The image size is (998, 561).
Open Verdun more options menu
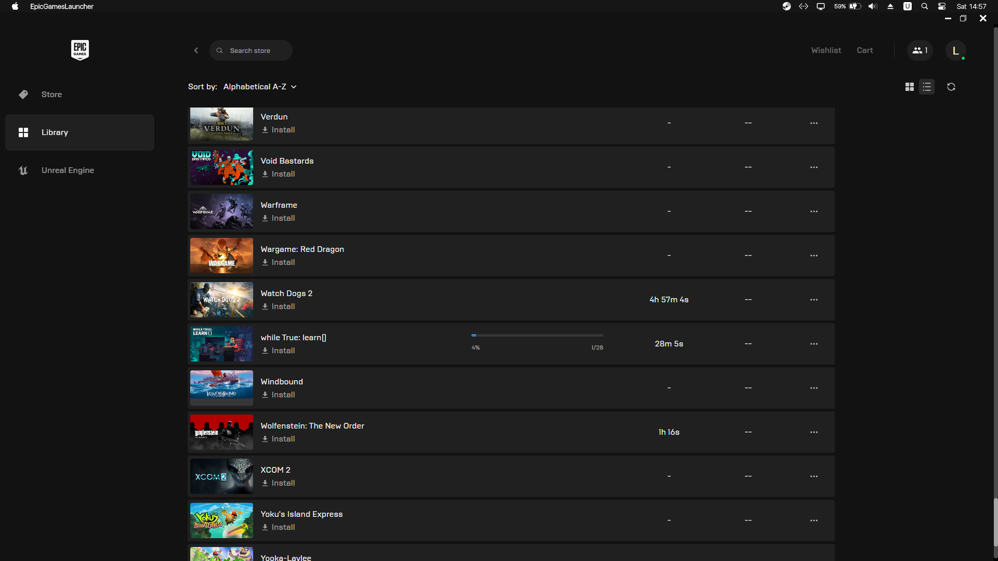coord(813,123)
